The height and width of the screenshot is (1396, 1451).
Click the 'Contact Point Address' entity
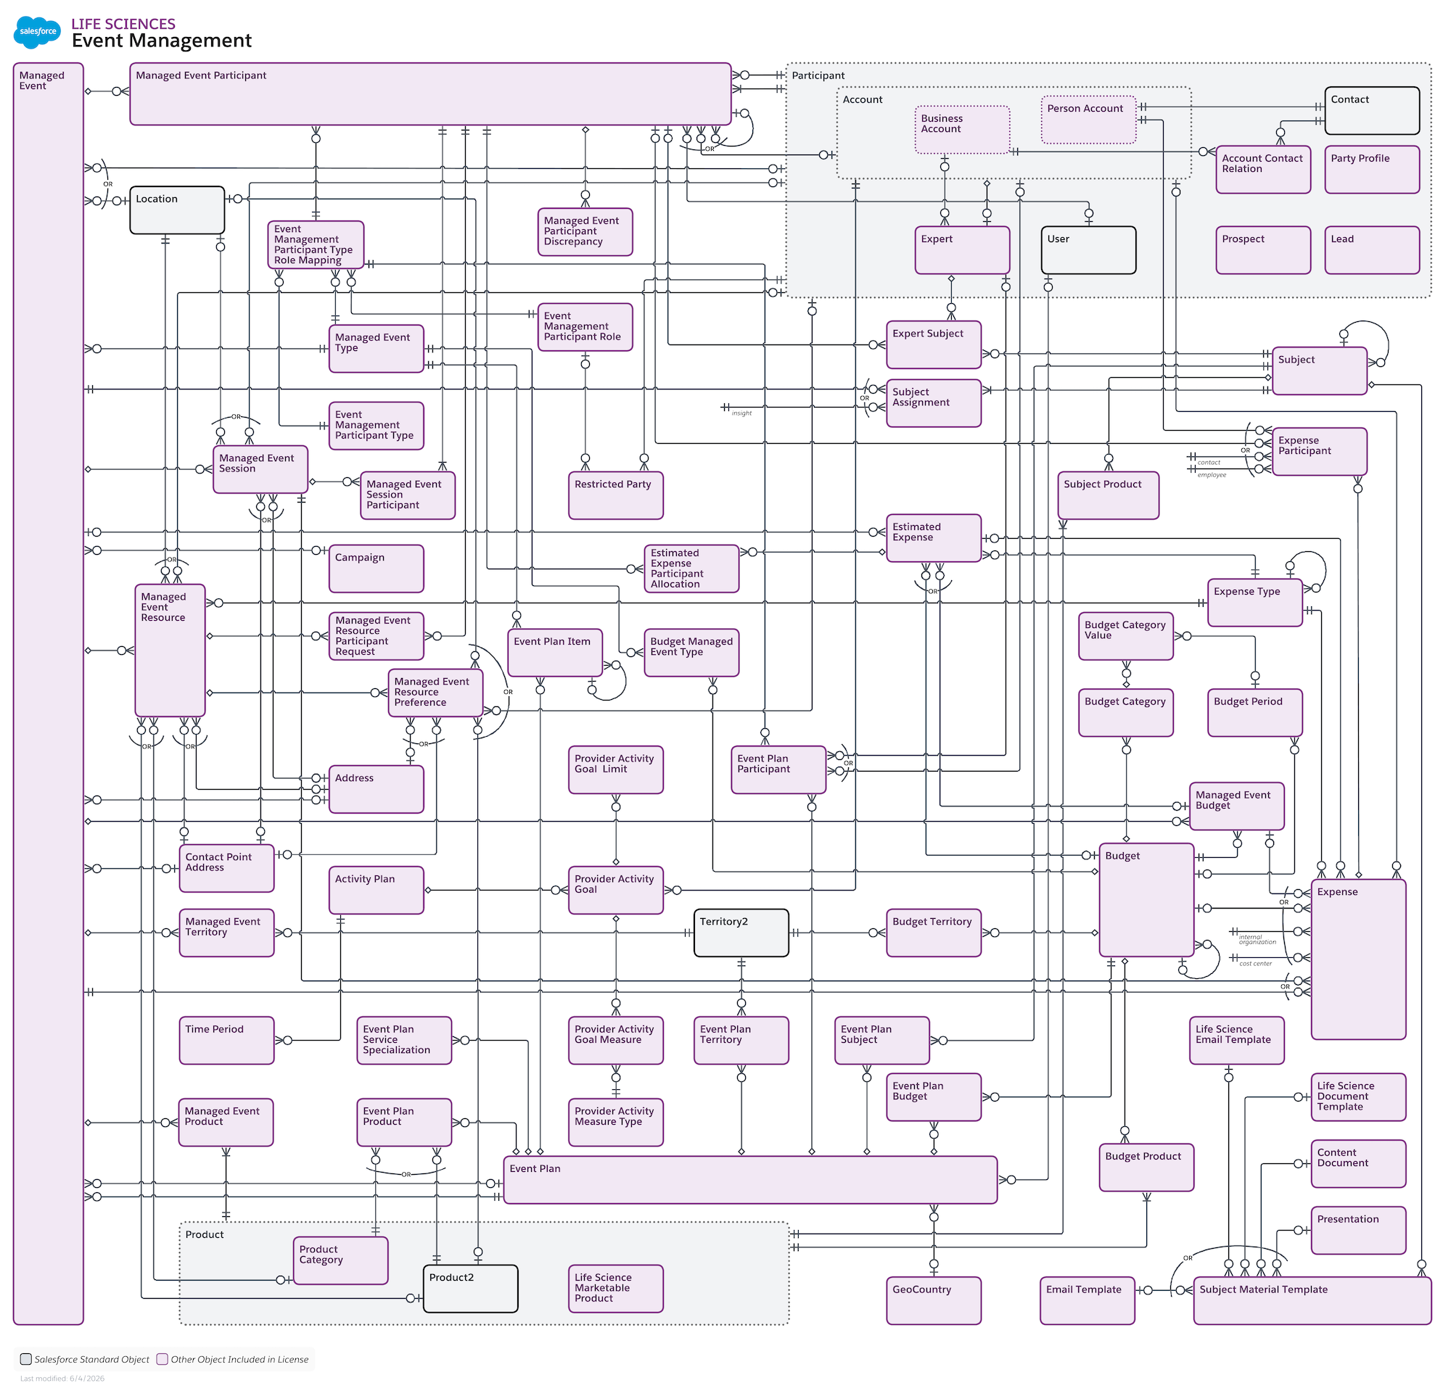226,869
